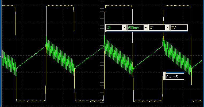Click the first full yellow pulse top
This screenshot has height=107, width=204.
[60, 6]
